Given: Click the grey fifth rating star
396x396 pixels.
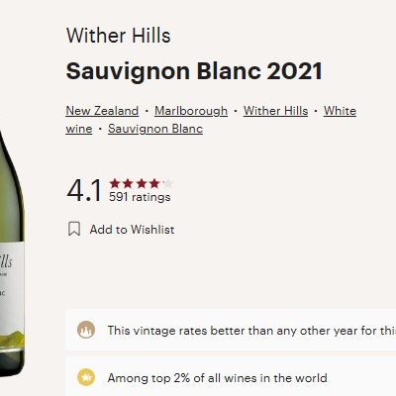Looking at the screenshot, I should point(167,183).
